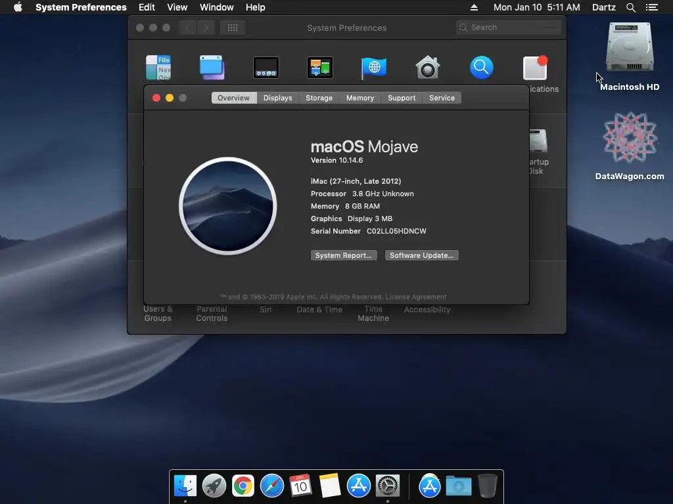
Task: Open the Edit menu
Action: tap(147, 7)
